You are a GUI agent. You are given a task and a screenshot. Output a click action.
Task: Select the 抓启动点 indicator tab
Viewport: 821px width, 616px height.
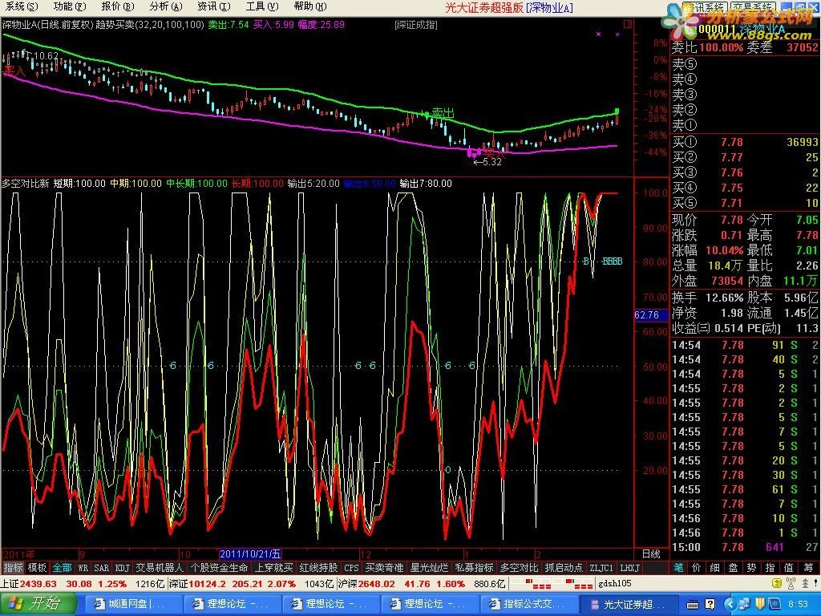pos(564,568)
